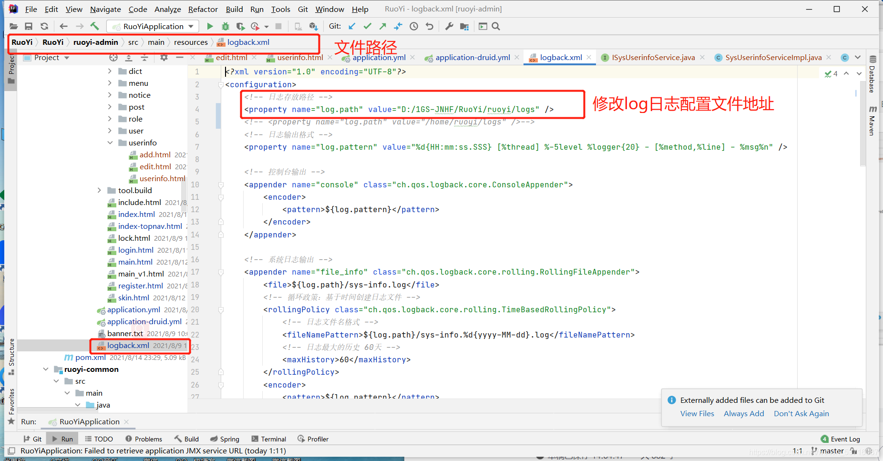Toggle the Run tool window button
This screenshot has height=461, width=883.
point(62,439)
